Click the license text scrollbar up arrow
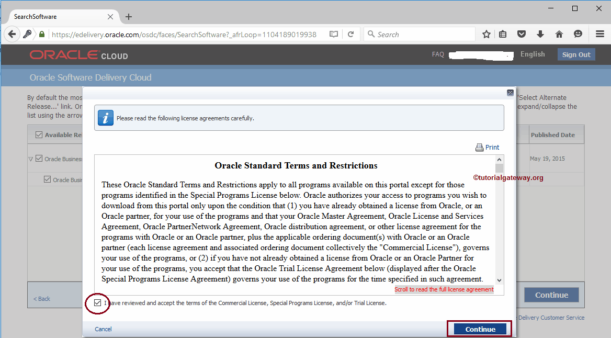 pyautogui.click(x=499, y=160)
